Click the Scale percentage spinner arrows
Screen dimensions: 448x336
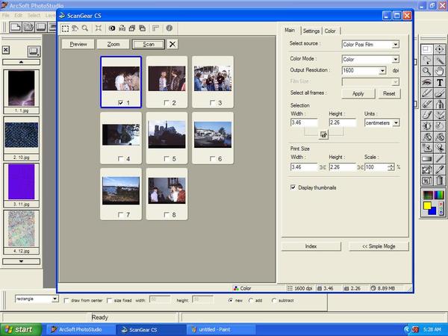click(391, 167)
